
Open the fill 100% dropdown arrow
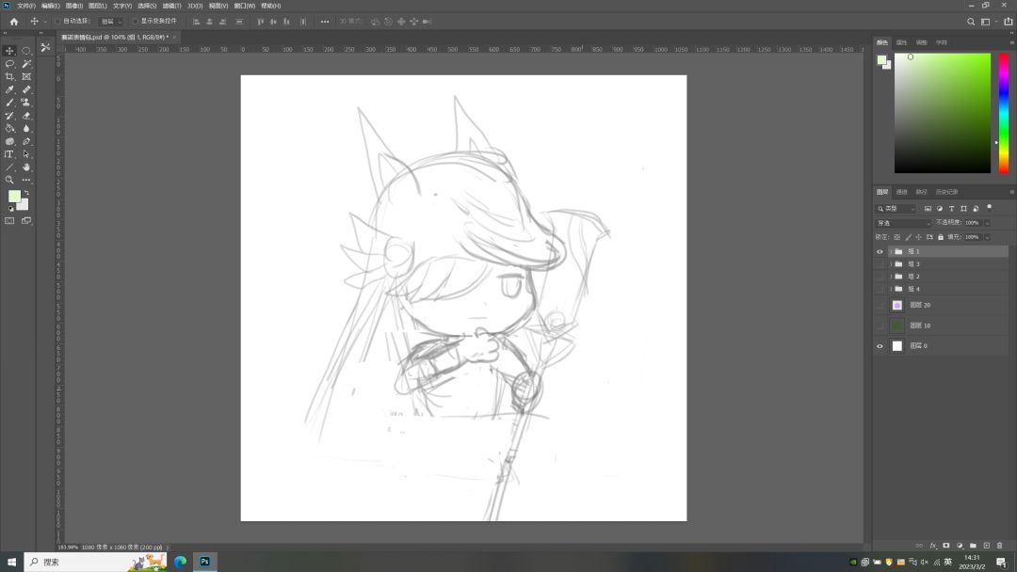[x=987, y=237]
